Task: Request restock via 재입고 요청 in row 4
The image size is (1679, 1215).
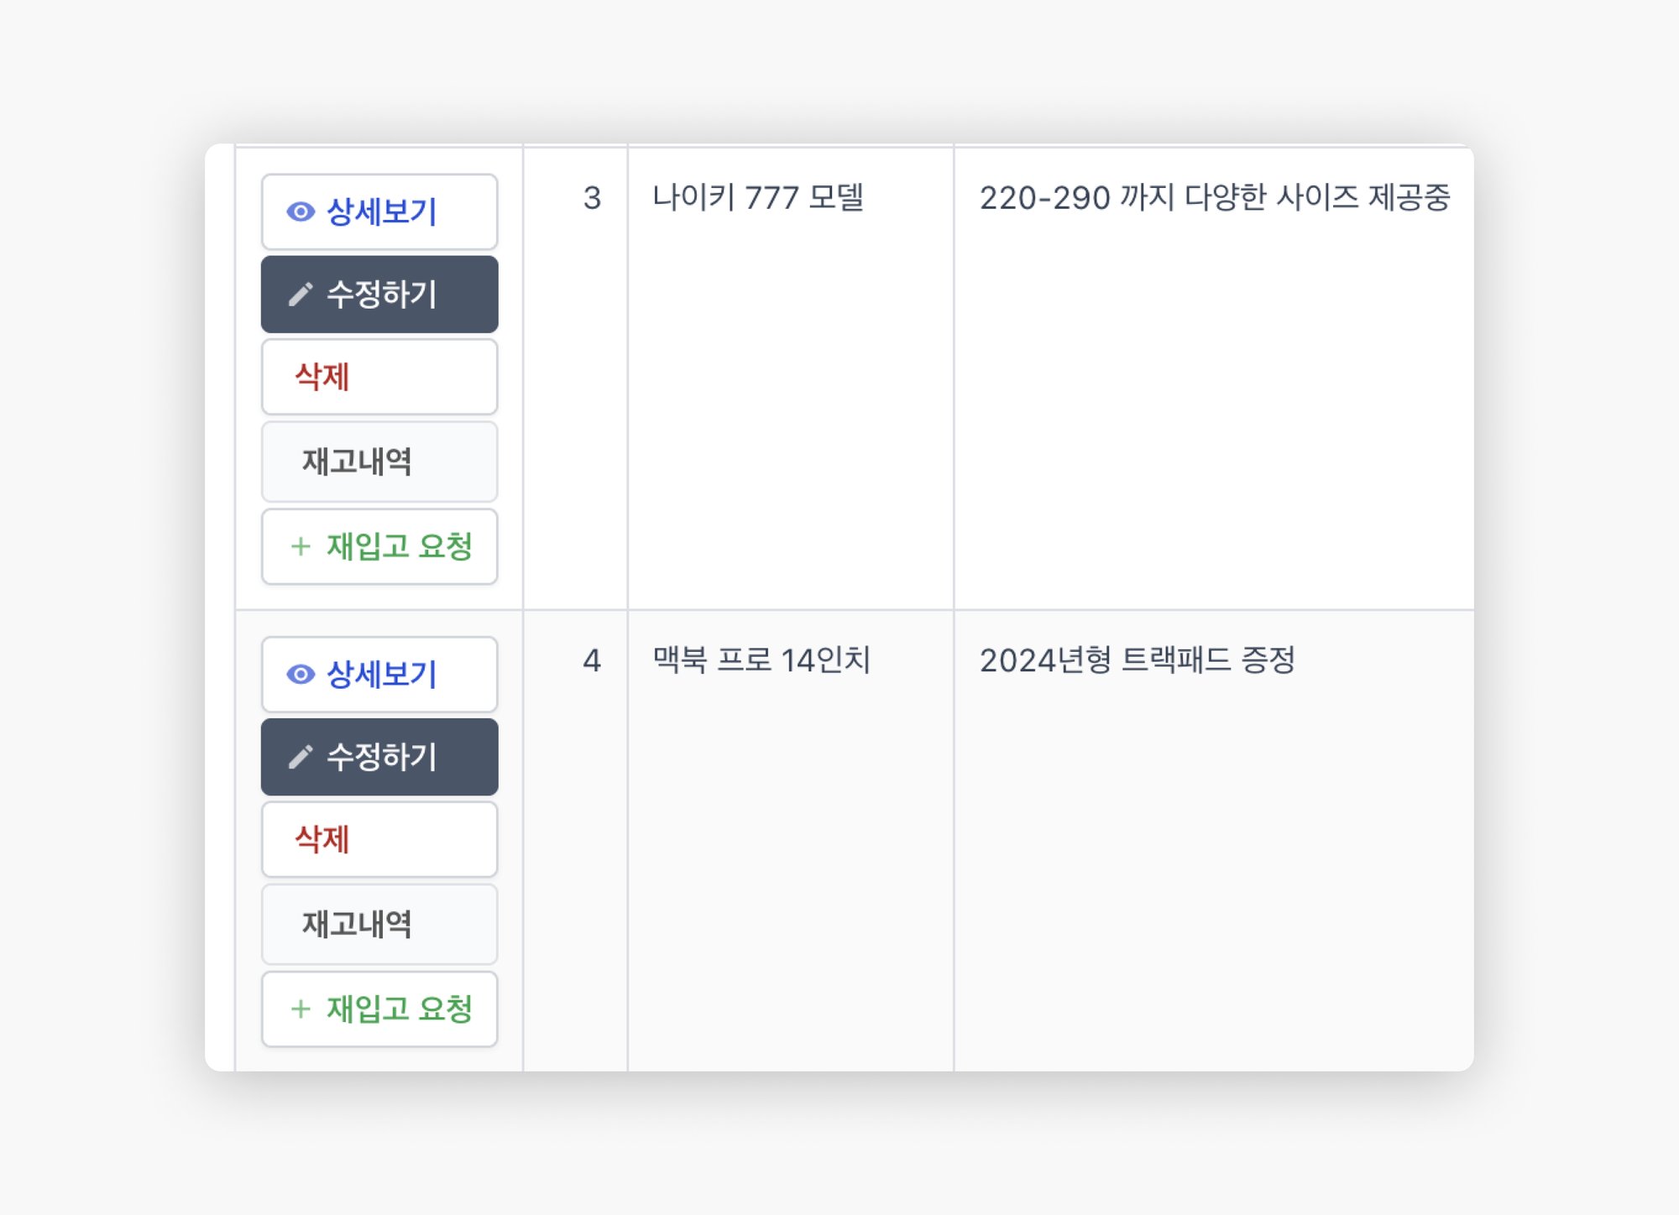Action: pyautogui.click(x=379, y=1009)
